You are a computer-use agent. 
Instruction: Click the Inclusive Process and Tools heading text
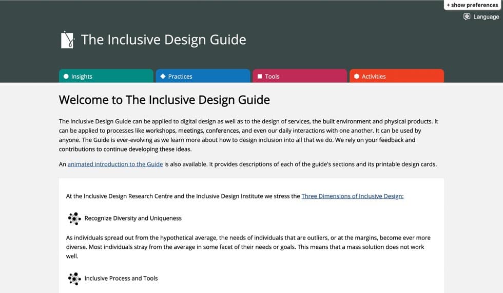pos(121,279)
